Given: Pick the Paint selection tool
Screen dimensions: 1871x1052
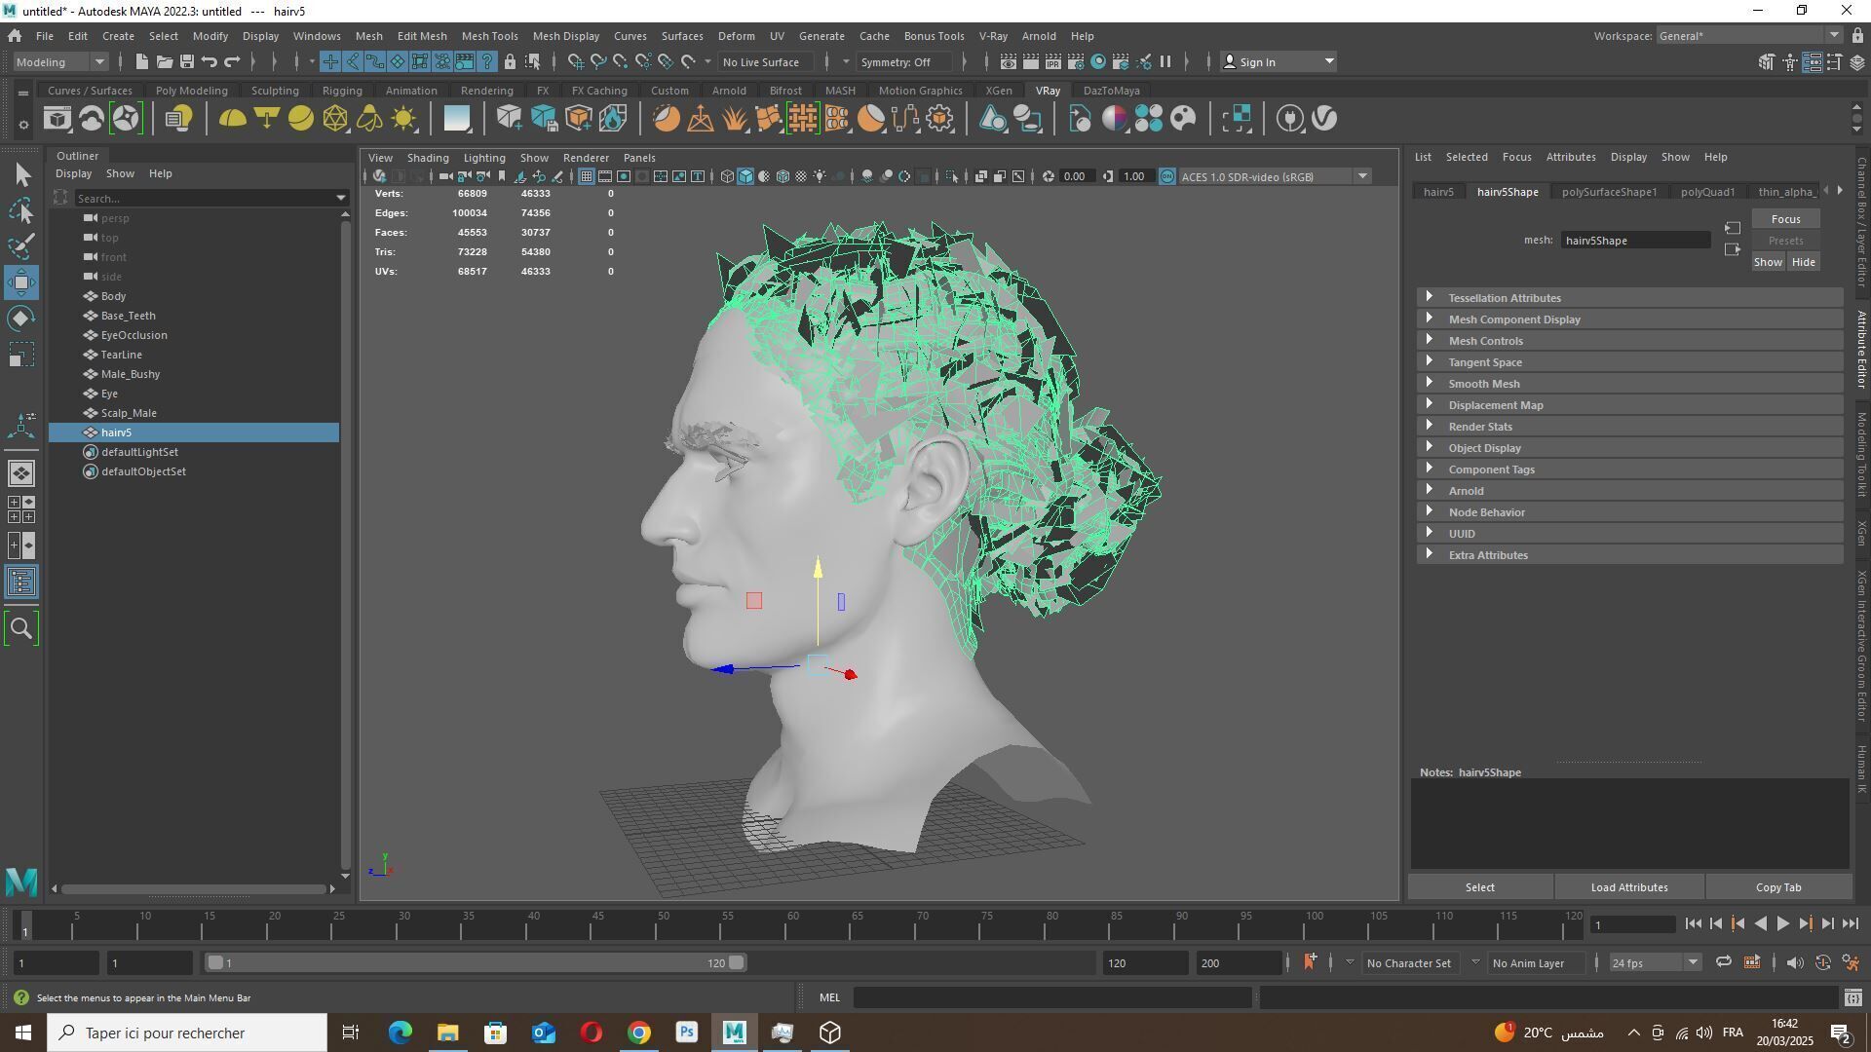Looking at the screenshot, I should pos(21,245).
